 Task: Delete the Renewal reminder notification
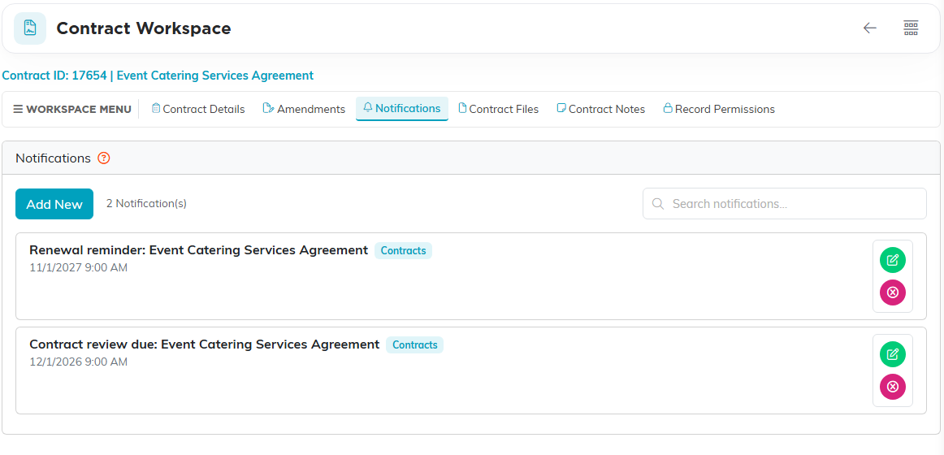tap(893, 292)
